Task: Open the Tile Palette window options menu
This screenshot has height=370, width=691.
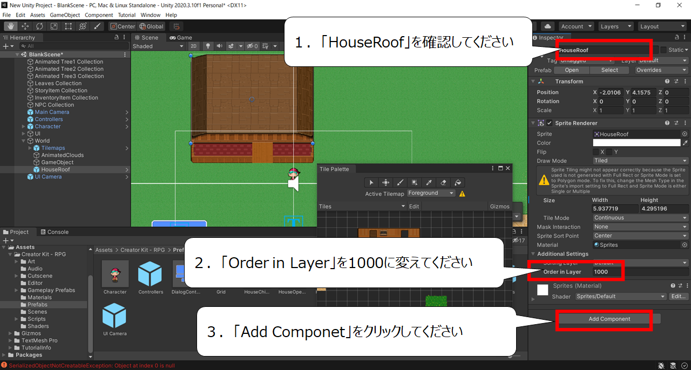Action: pos(493,169)
